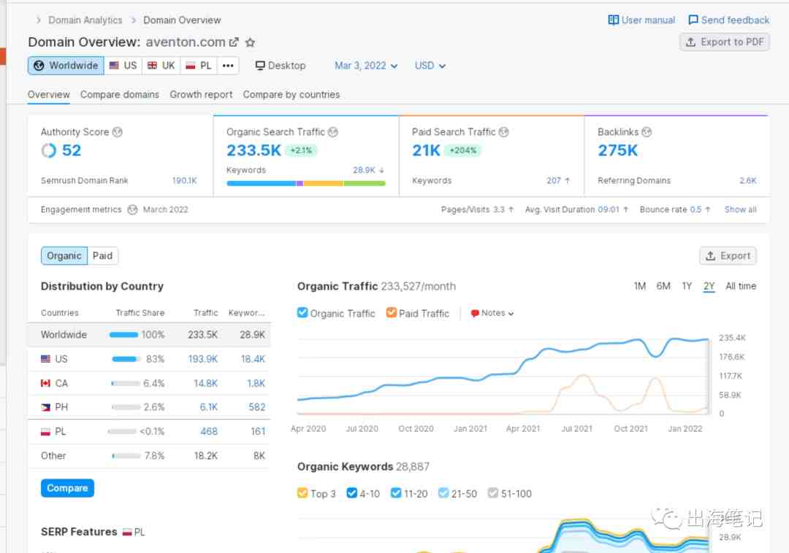Toggle 51-100 keywords checkbox

[x=493, y=492]
